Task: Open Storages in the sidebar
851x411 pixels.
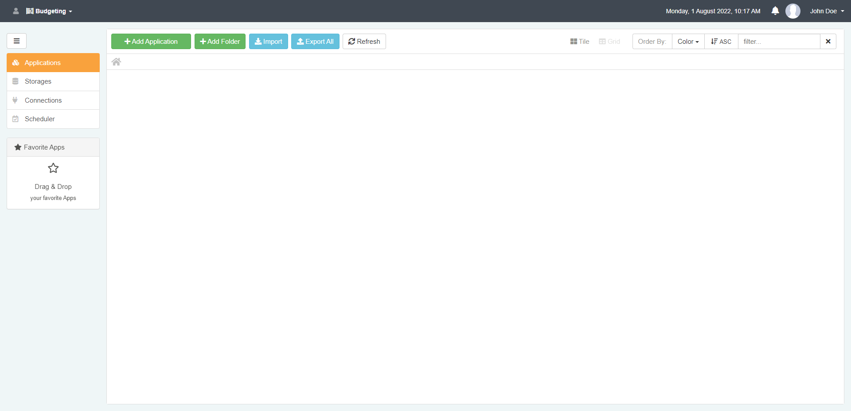Action: (38, 81)
